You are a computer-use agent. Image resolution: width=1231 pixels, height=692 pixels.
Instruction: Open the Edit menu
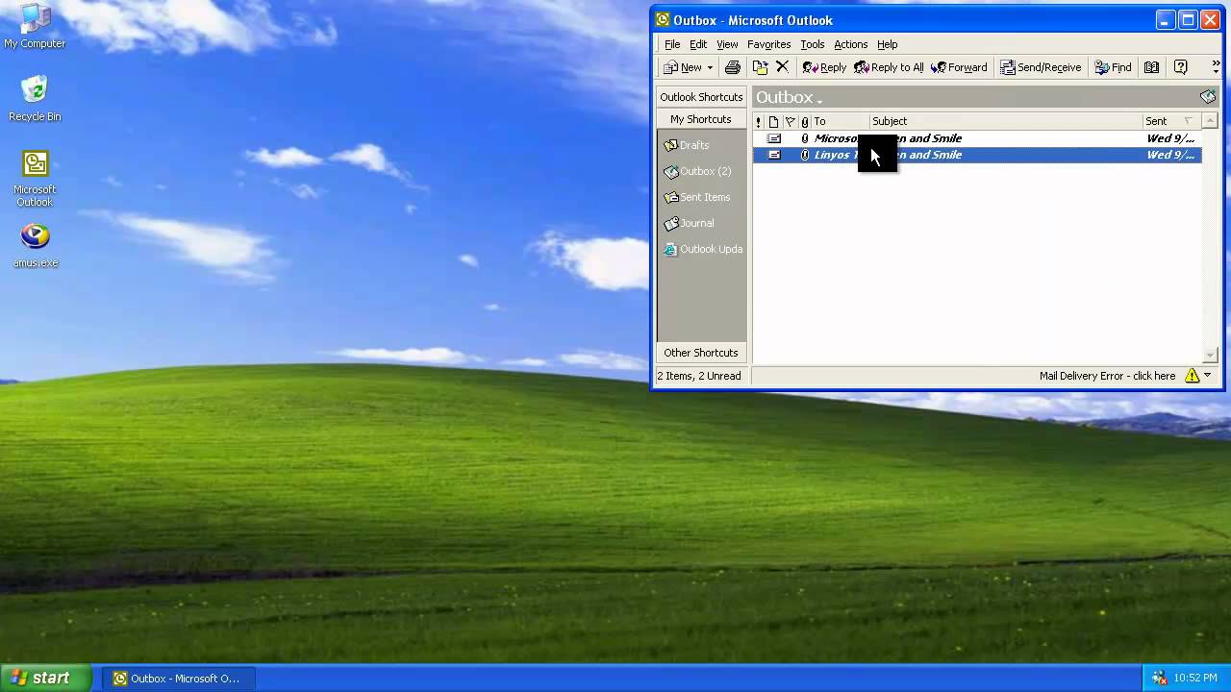(698, 44)
